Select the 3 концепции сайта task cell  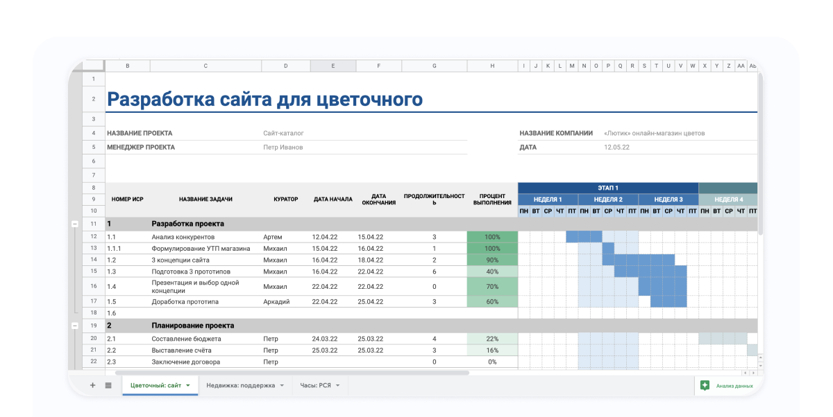click(205, 260)
